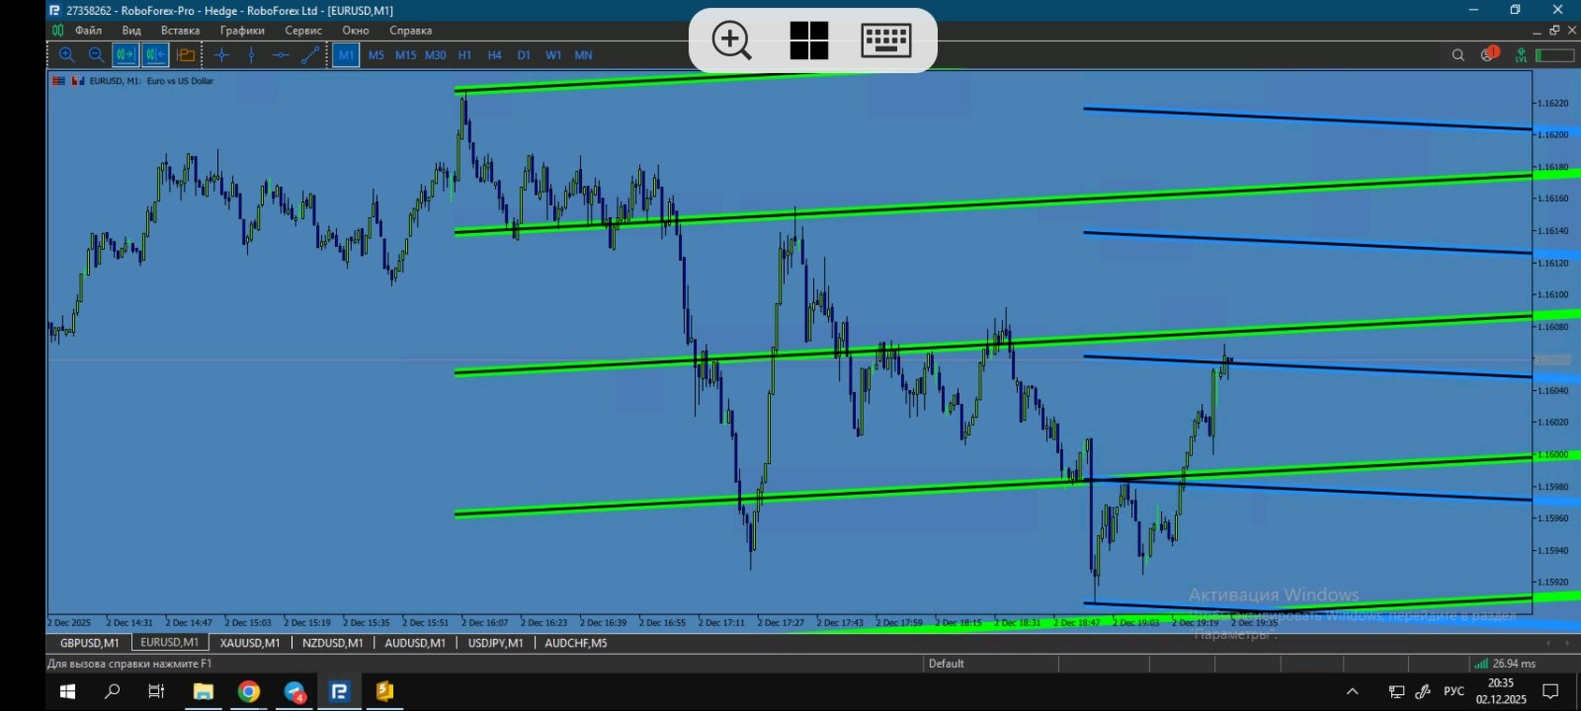Select the trendline drawing tool
Image resolution: width=1581 pixels, height=711 pixels.
(x=310, y=55)
